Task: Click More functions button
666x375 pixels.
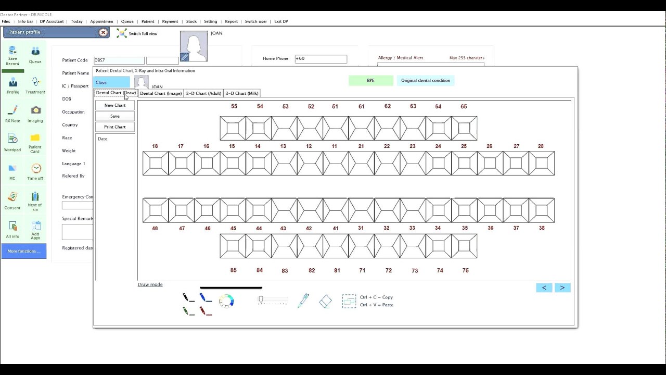Action: pos(24,251)
